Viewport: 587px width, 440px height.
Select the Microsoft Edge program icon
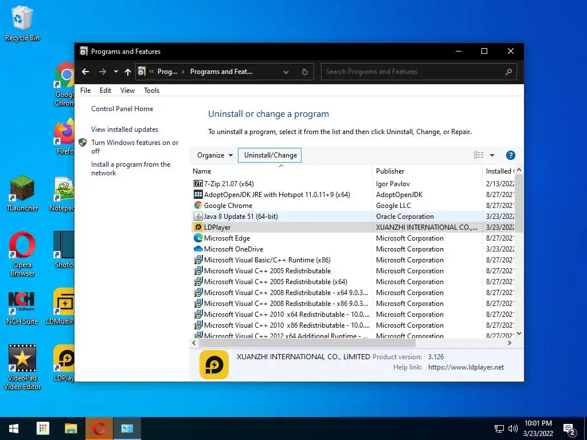[198, 238]
